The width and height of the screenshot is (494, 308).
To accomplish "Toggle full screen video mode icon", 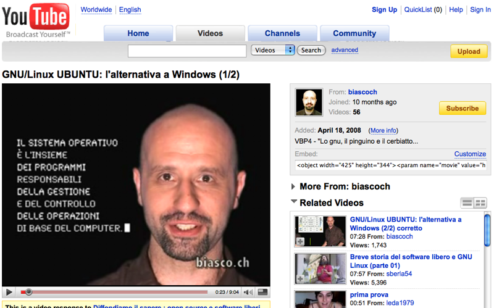I will [262, 292].
